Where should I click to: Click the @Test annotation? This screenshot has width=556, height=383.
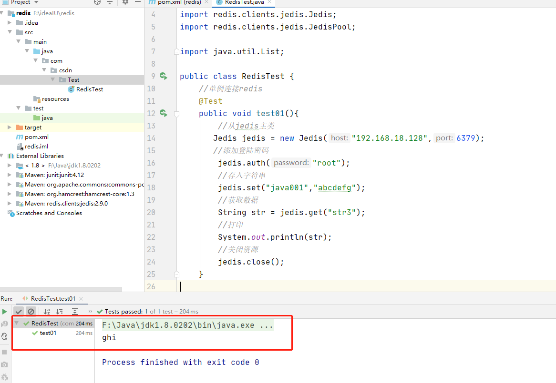[211, 101]
